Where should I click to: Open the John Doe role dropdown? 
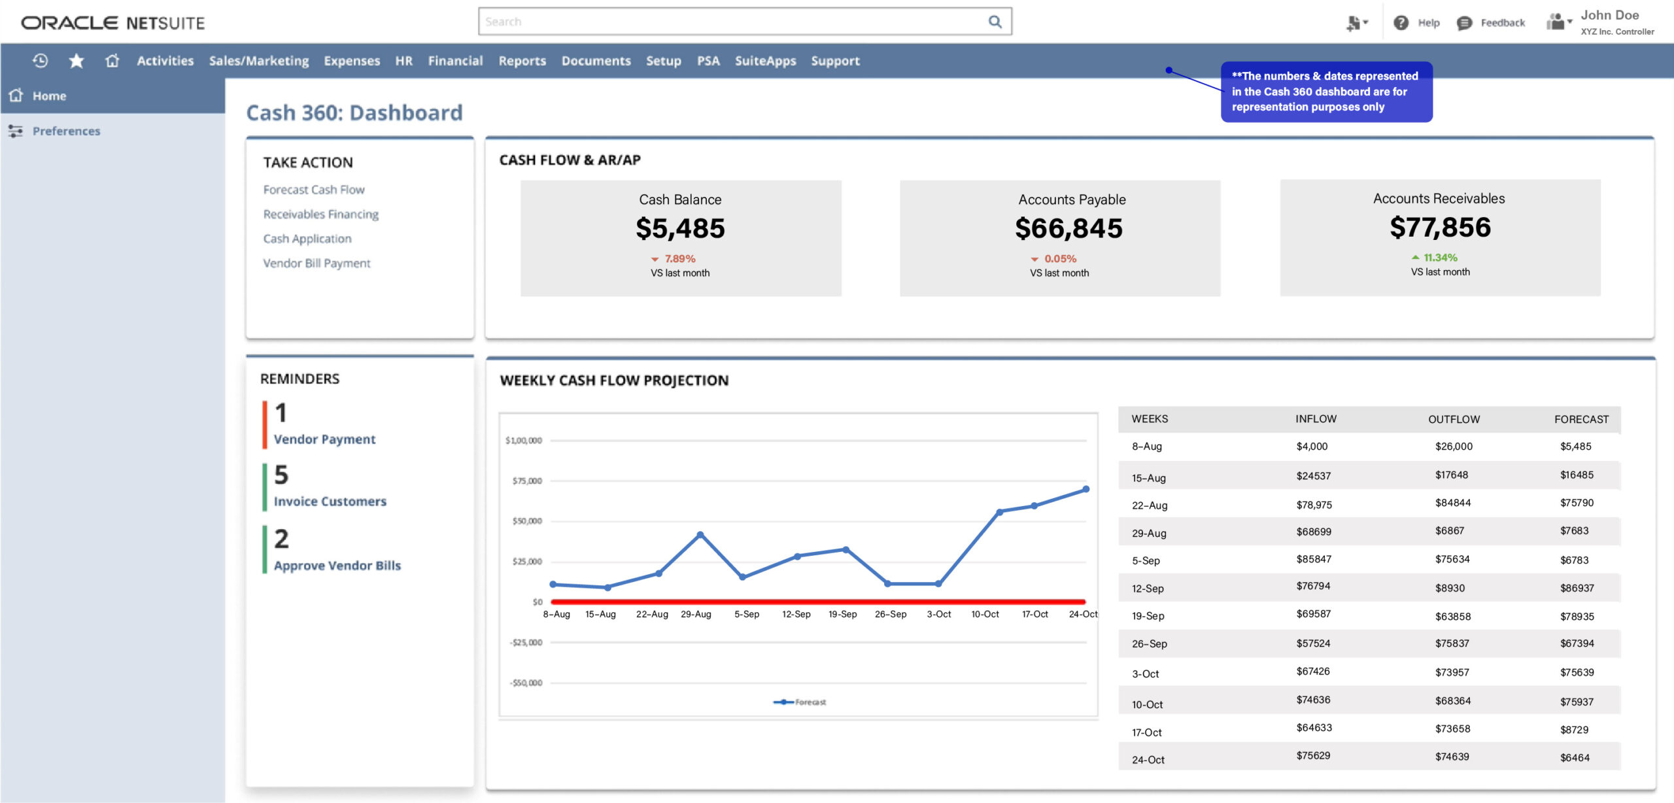1559,22
